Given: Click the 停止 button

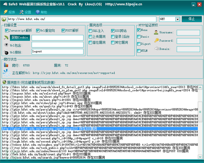Looking at the screenshot, I should (x=192, y=19).
